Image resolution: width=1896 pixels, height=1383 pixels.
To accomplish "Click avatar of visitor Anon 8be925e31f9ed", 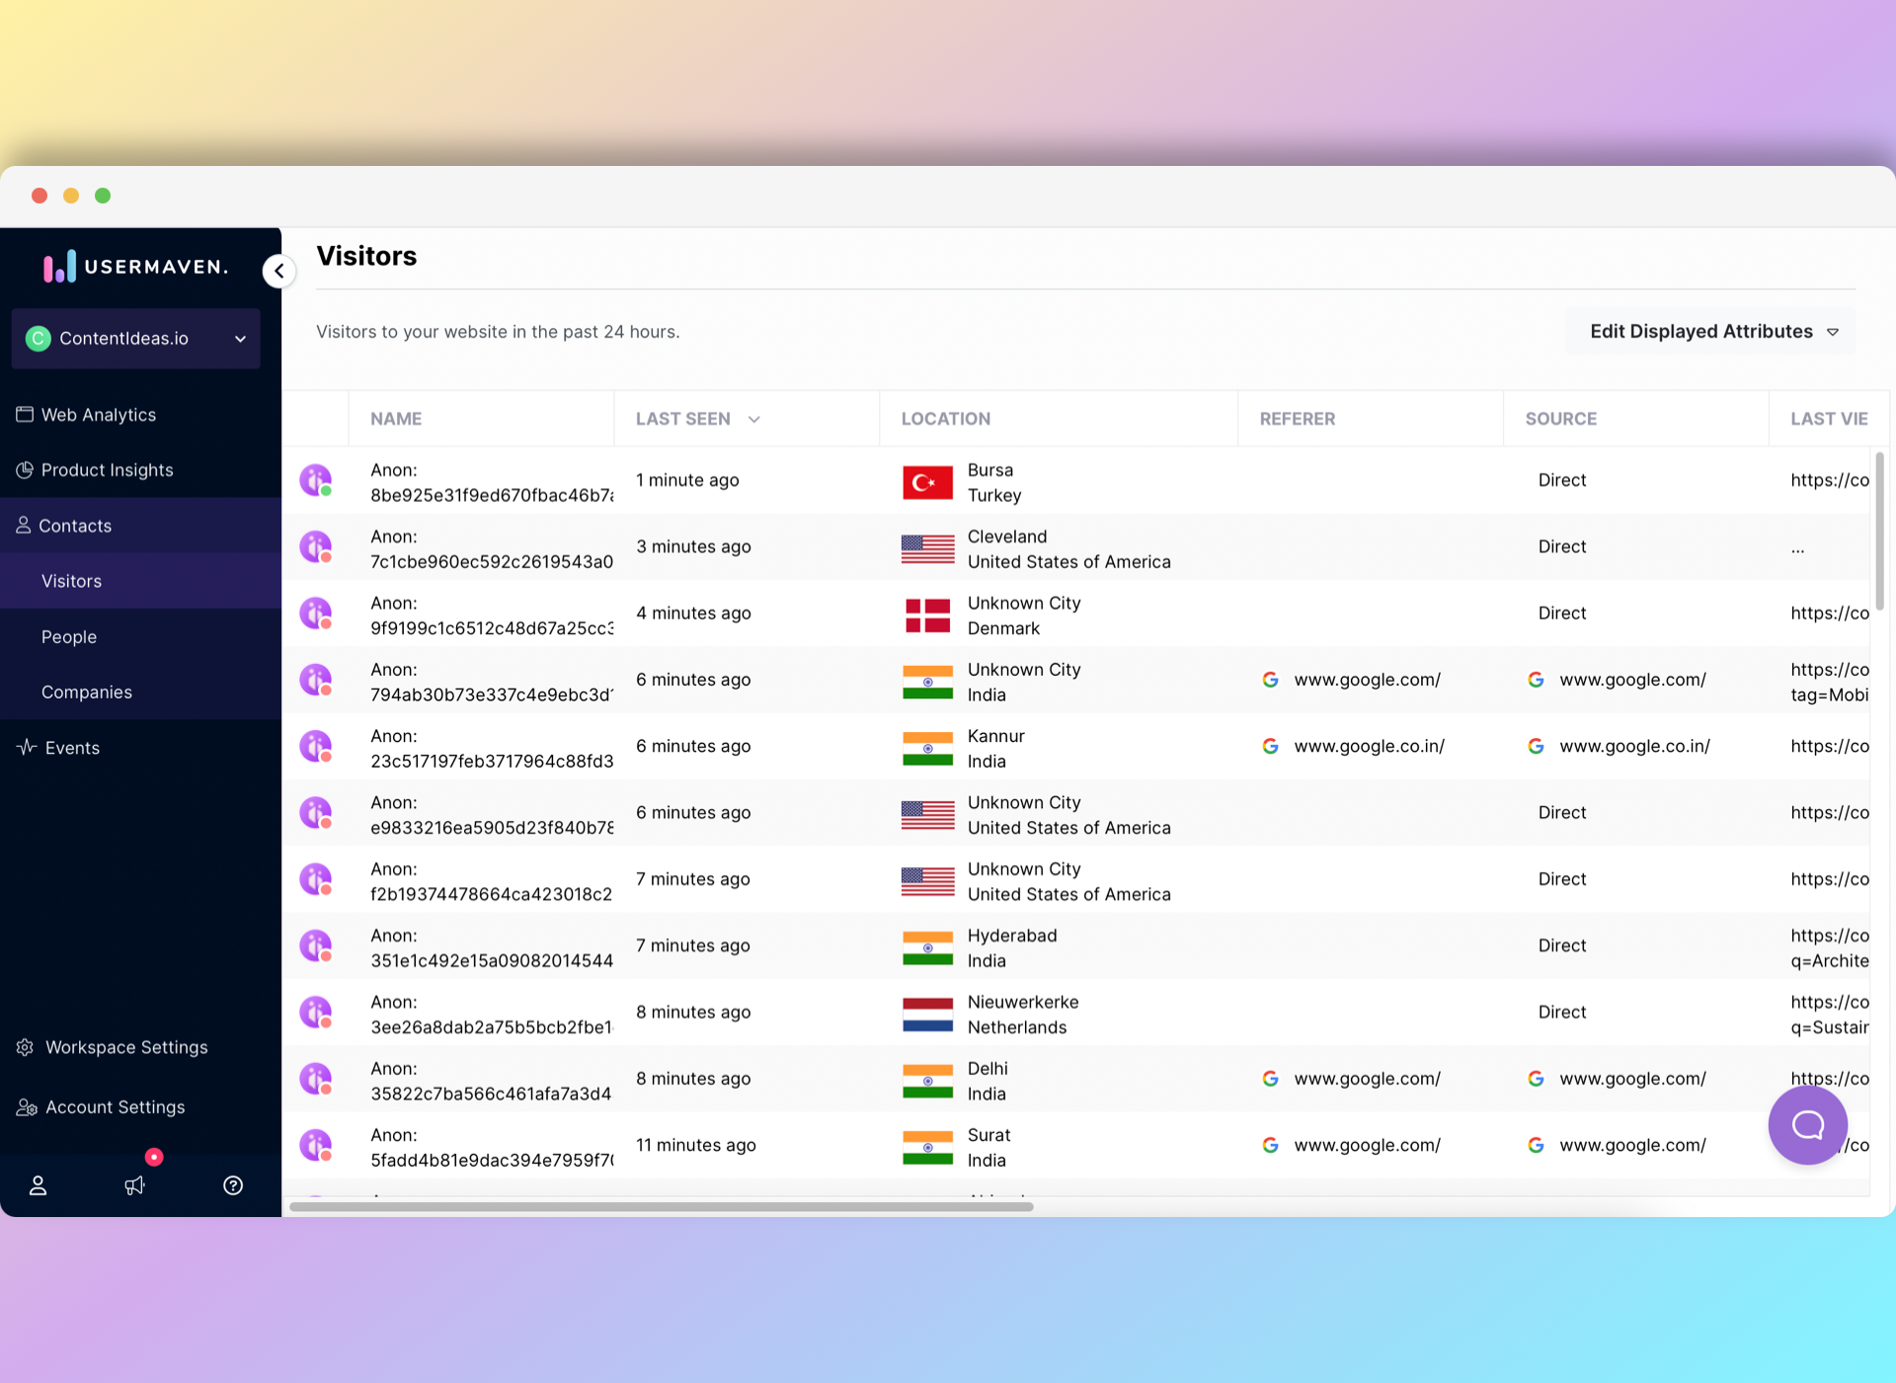I will point(316,480).
